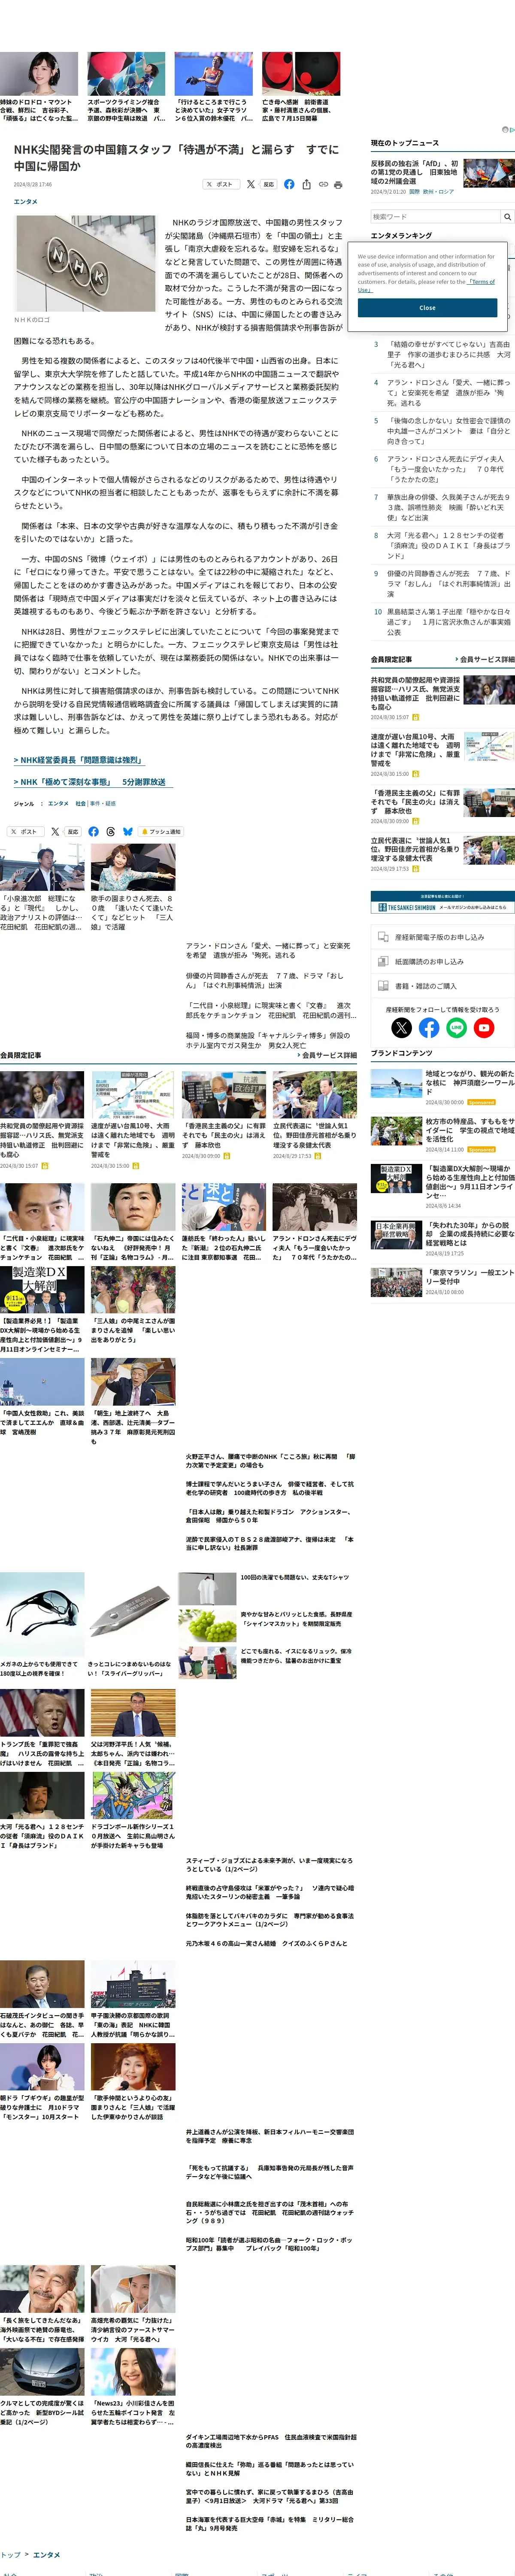Open the NHK logo photo in the article
The image size is (515, 2576).
point(86,263)
